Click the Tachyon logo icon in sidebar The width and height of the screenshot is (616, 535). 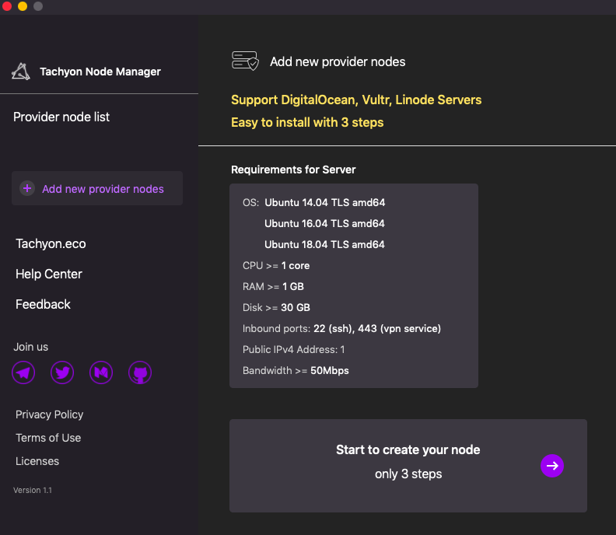point(21,72)
